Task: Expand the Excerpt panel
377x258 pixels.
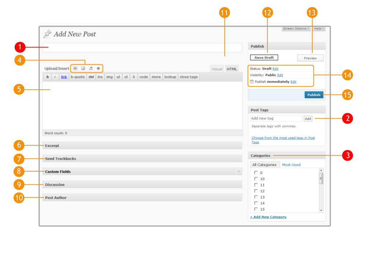Action: pos(142,146)
